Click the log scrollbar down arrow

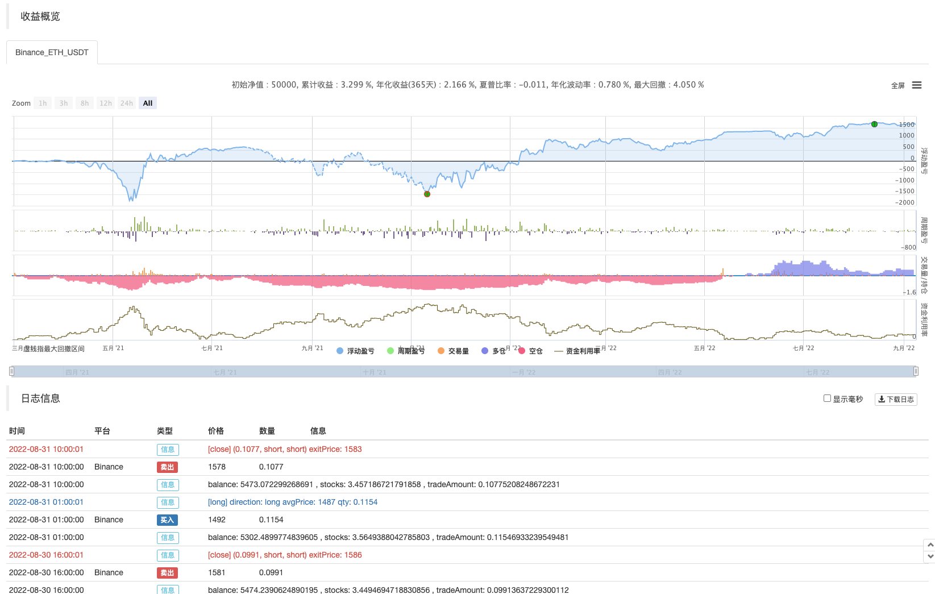[x=930, y=556]
